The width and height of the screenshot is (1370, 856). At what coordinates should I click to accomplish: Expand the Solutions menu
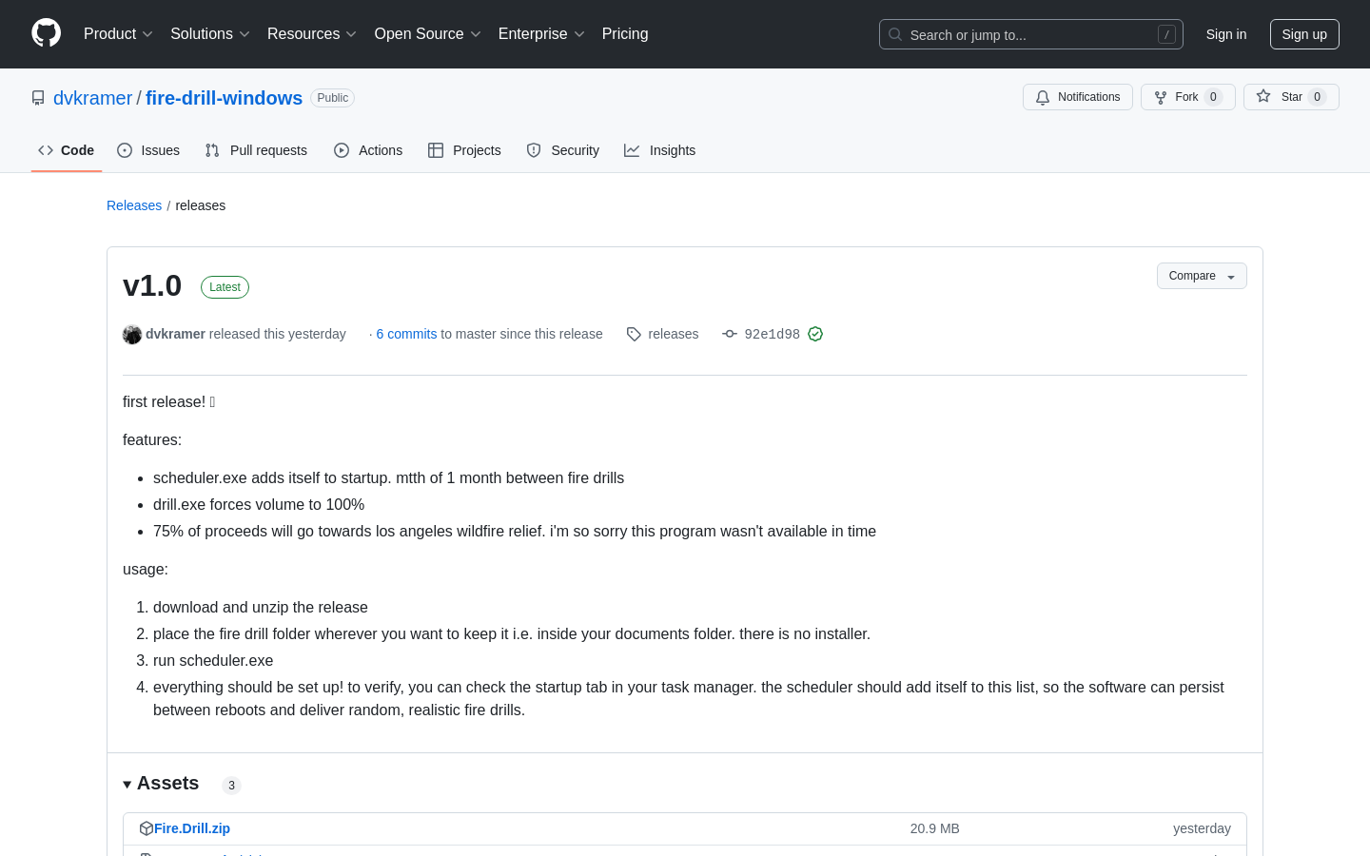[210, 33]
